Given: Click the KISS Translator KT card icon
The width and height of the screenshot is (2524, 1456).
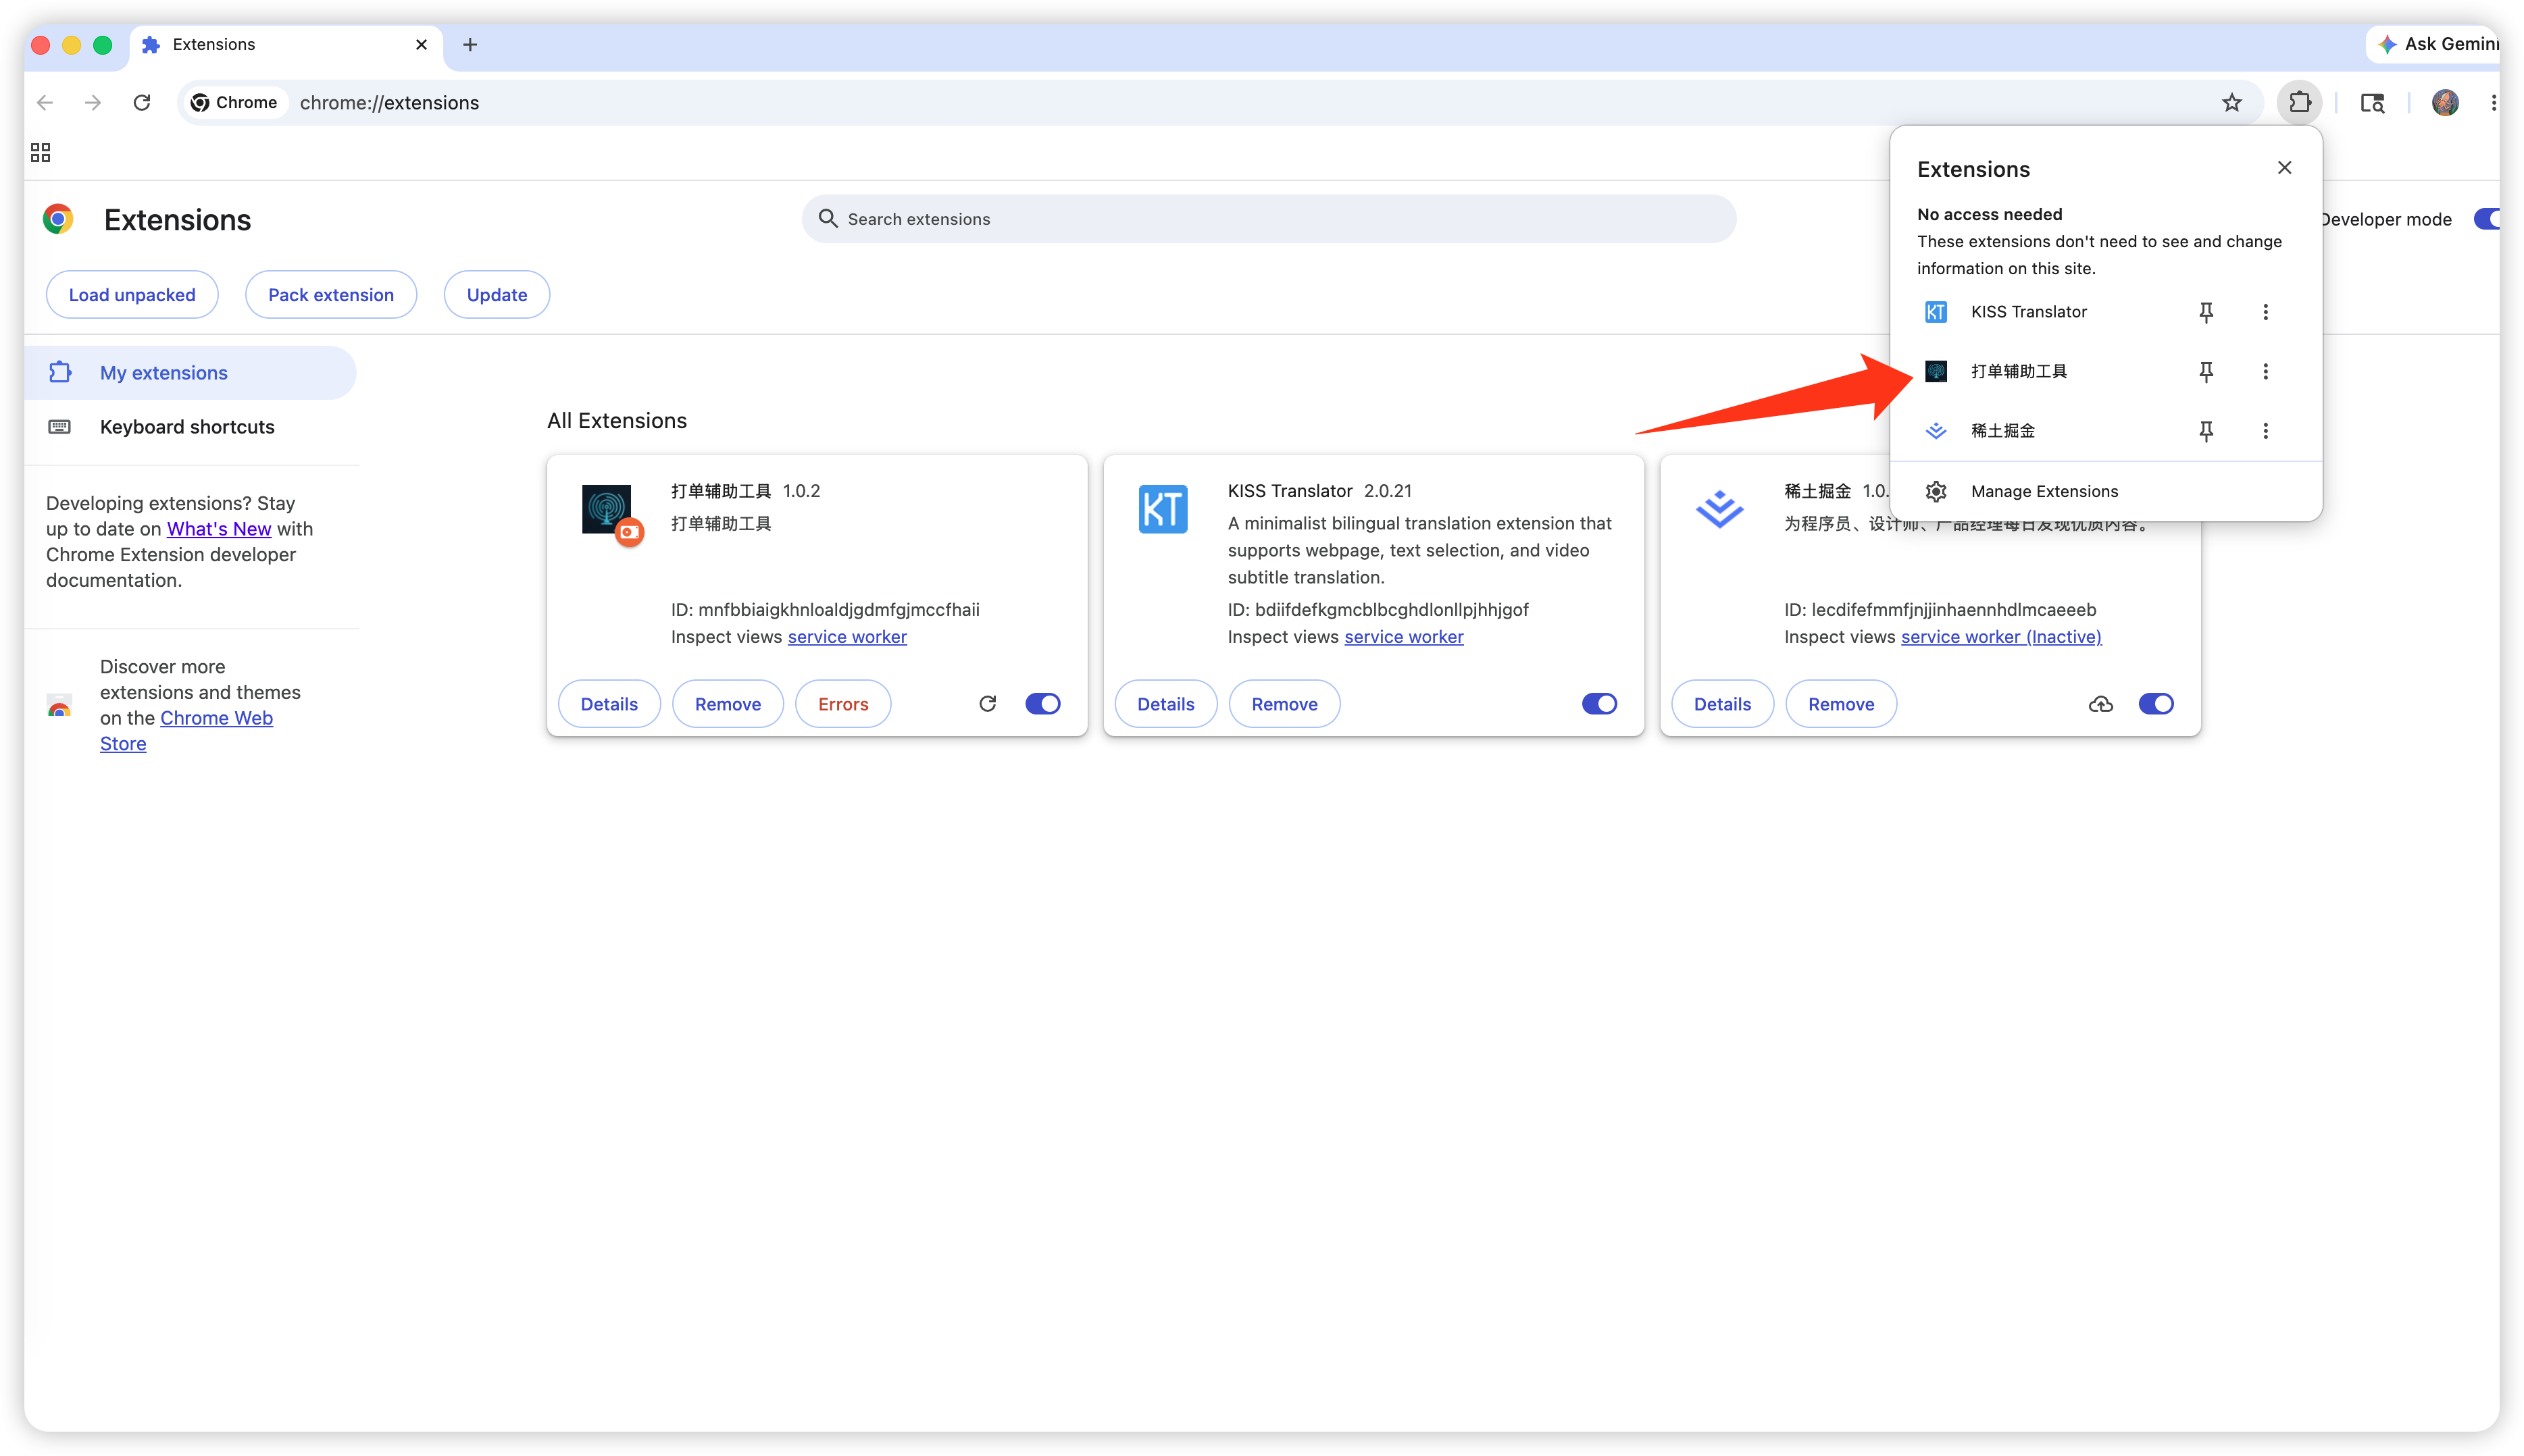Looking at the screenshot, I should pos(1163,509).
